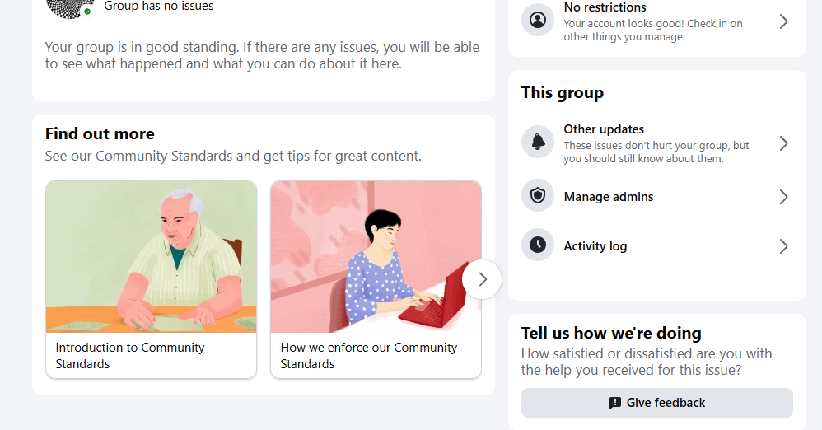
Task: Expand the No restrictions chevron
Action: point(783,21)
